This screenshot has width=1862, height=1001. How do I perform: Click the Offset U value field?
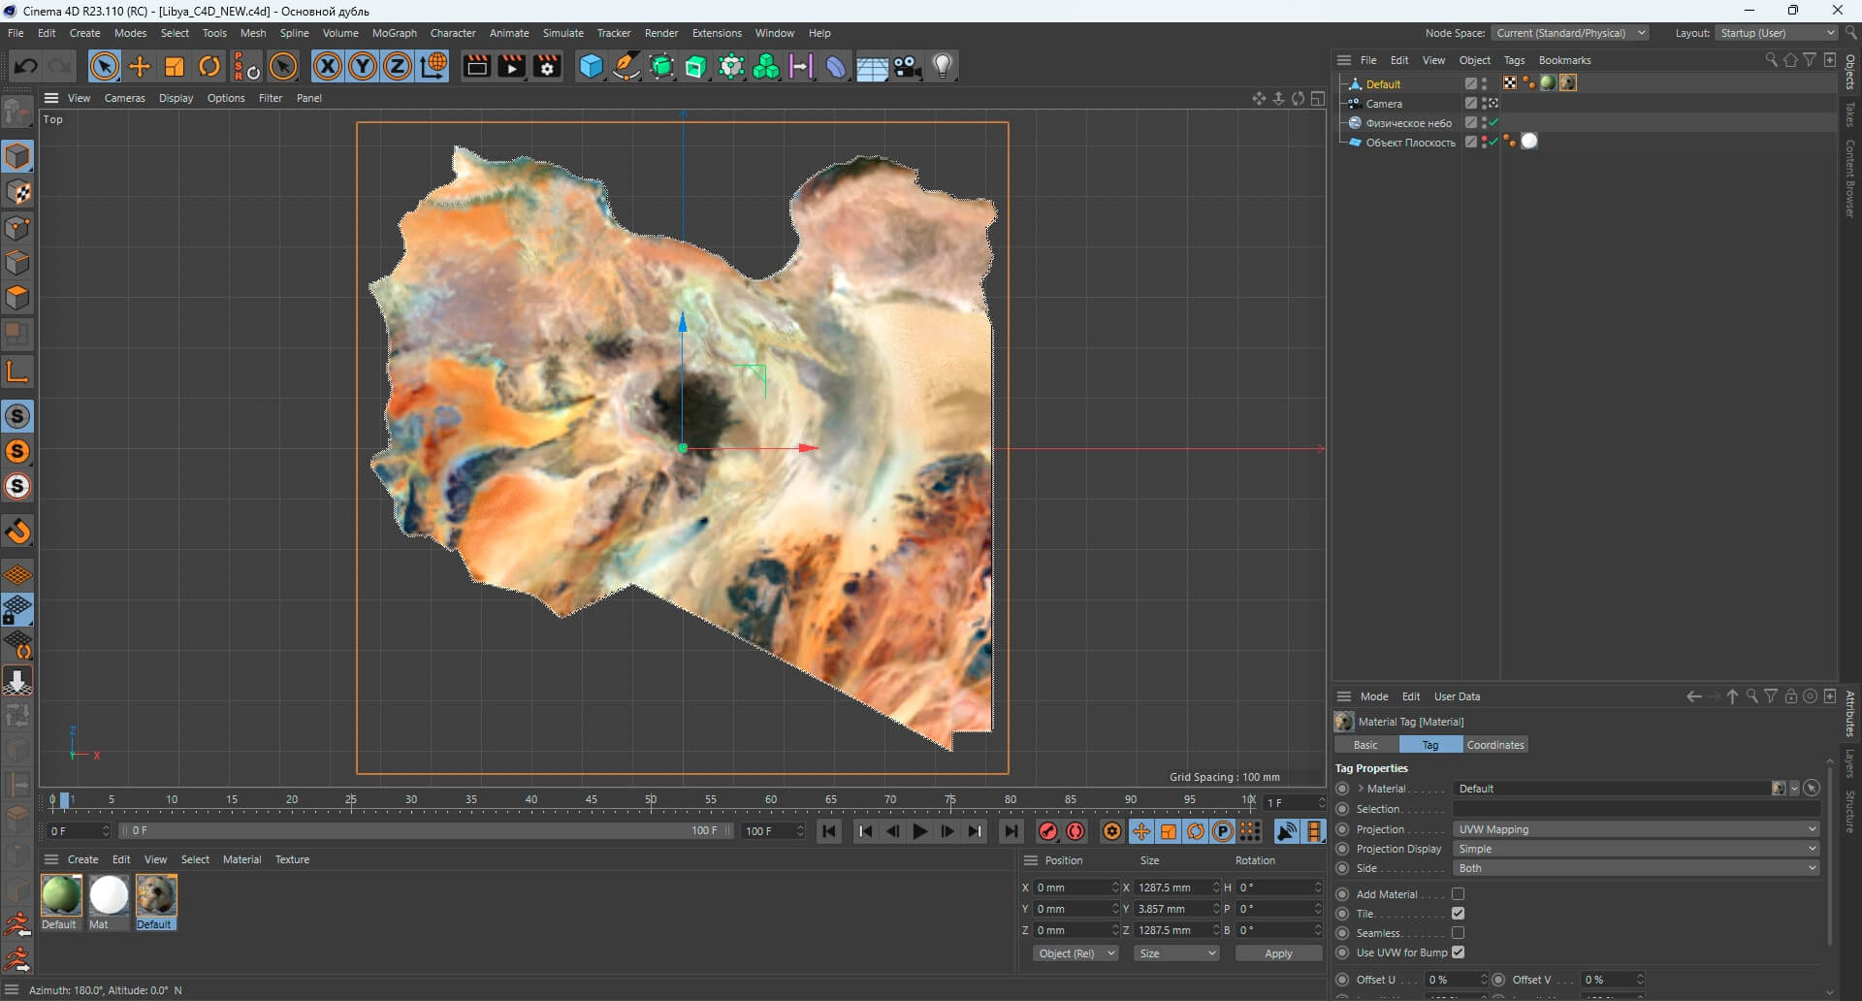click(1455, 980)
